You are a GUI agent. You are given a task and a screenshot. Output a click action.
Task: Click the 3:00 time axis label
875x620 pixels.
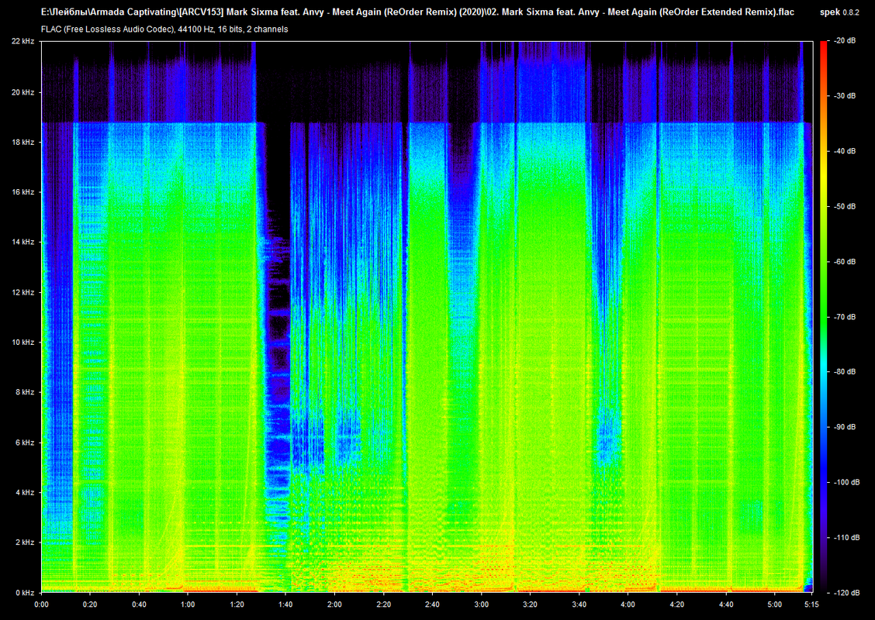[482, 604]
